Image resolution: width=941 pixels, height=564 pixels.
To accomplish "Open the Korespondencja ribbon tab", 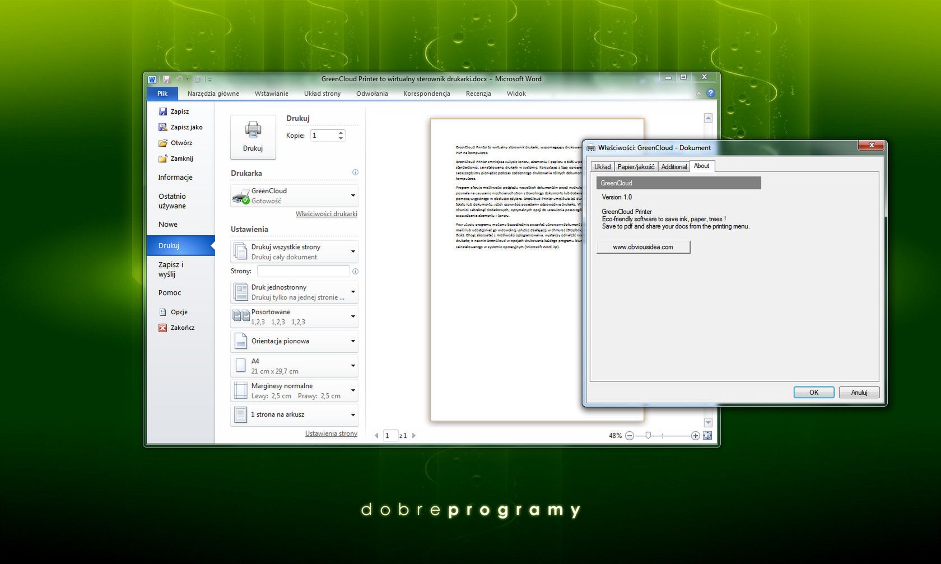I will coord(427,94).
